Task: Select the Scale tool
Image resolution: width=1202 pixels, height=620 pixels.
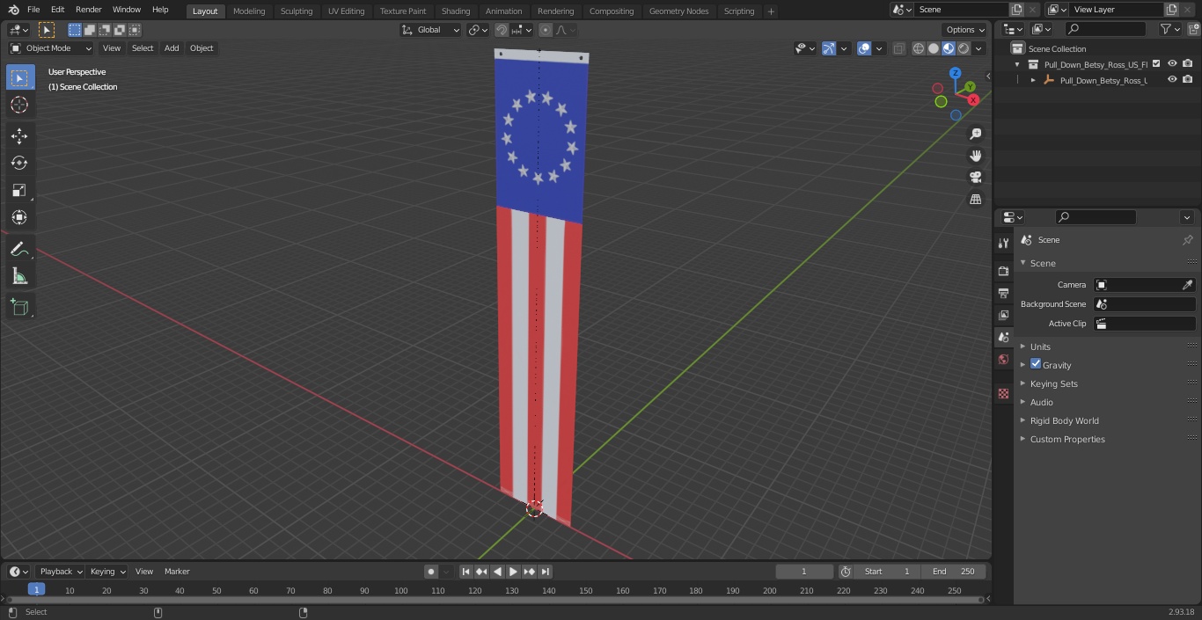Action: pos(19,190)
